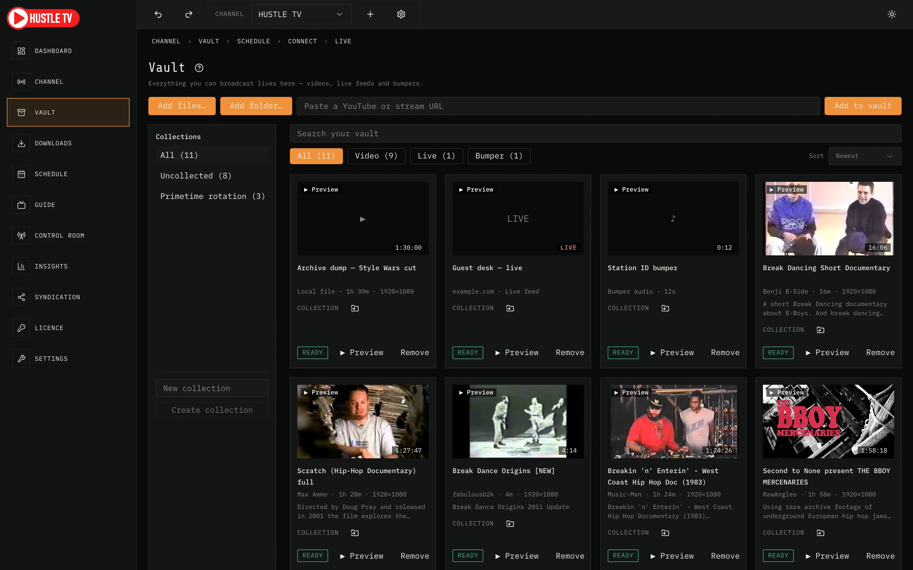Assign collection for Breakin 'n' Enterin'

coord(665,533)
